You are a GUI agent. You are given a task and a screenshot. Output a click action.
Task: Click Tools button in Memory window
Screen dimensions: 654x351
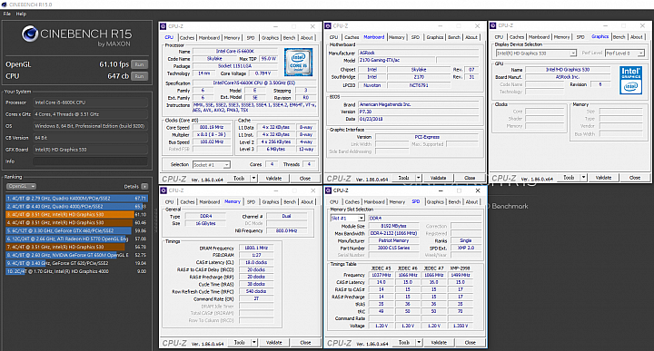[240, 343]
